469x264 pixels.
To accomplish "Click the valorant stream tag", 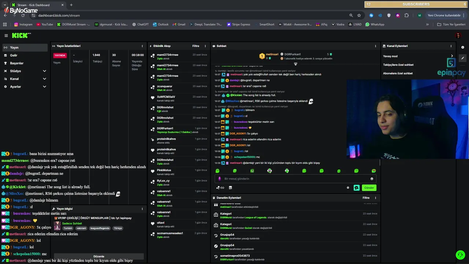I will (81, 228).
